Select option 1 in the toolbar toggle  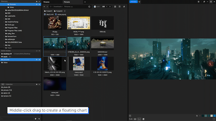[107, 6]
